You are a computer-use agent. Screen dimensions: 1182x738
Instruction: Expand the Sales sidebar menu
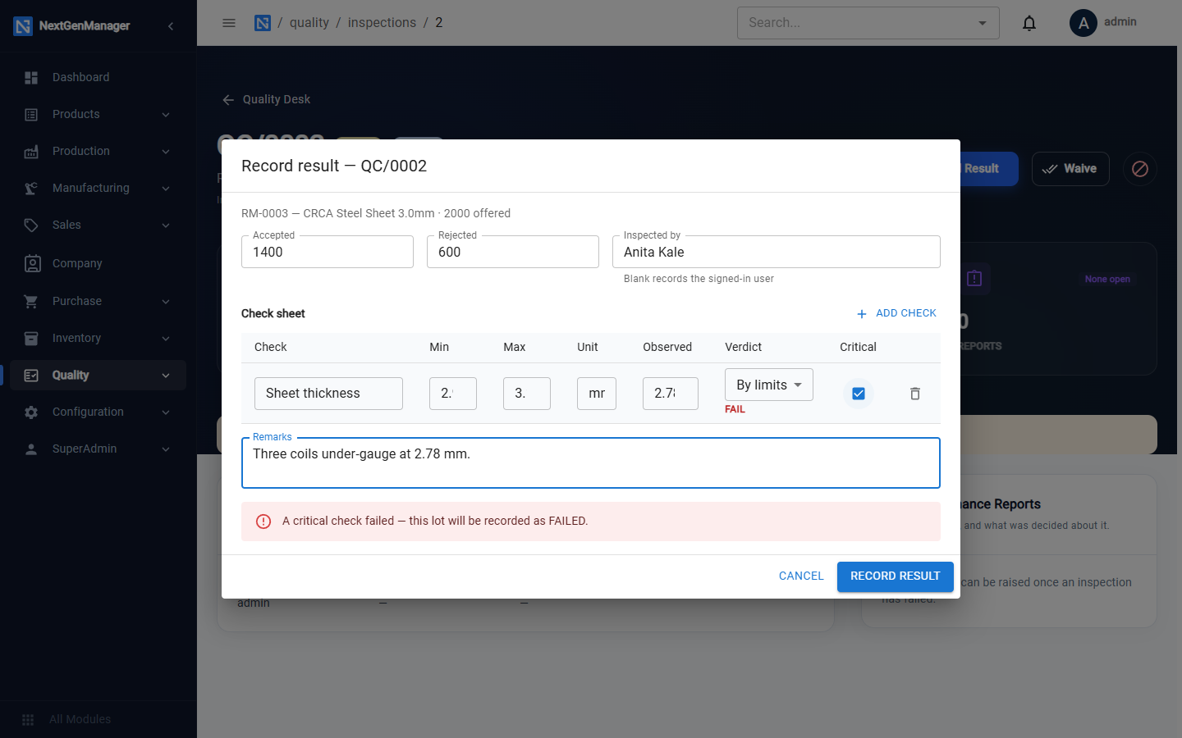click(98, 225)
